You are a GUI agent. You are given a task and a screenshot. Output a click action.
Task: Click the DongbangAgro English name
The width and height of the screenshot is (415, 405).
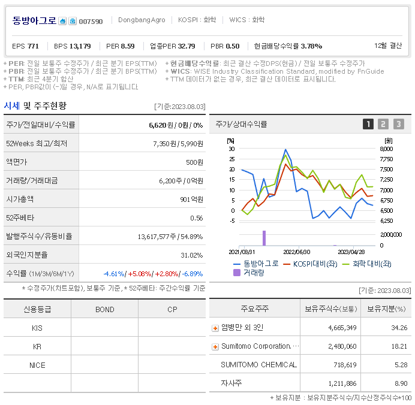142,20
